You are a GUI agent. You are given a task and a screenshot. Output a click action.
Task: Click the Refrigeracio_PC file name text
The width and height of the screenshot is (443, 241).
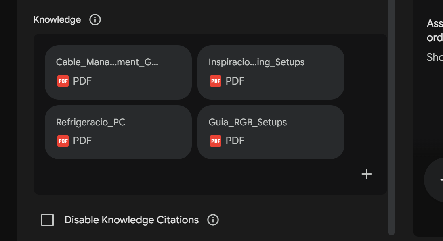point(90,123)
